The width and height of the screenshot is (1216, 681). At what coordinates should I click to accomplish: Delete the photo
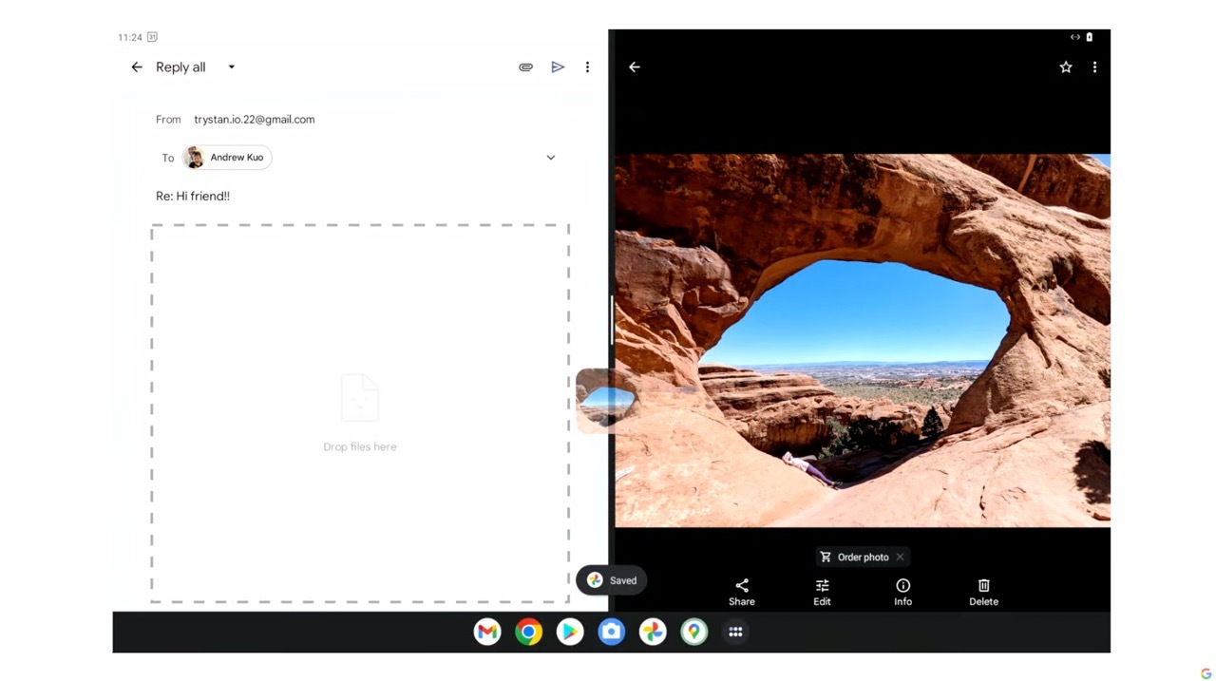tap(984, 593)
